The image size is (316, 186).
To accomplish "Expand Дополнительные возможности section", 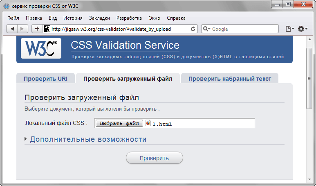I will (x=88, y=139).
